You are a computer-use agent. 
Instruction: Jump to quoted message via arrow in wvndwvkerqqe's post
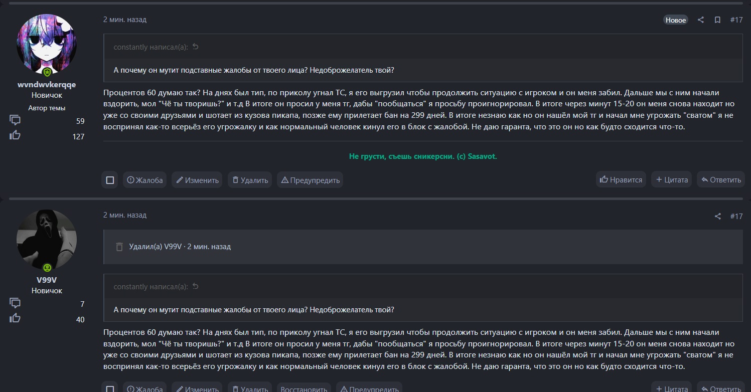[x=196, y=47]
